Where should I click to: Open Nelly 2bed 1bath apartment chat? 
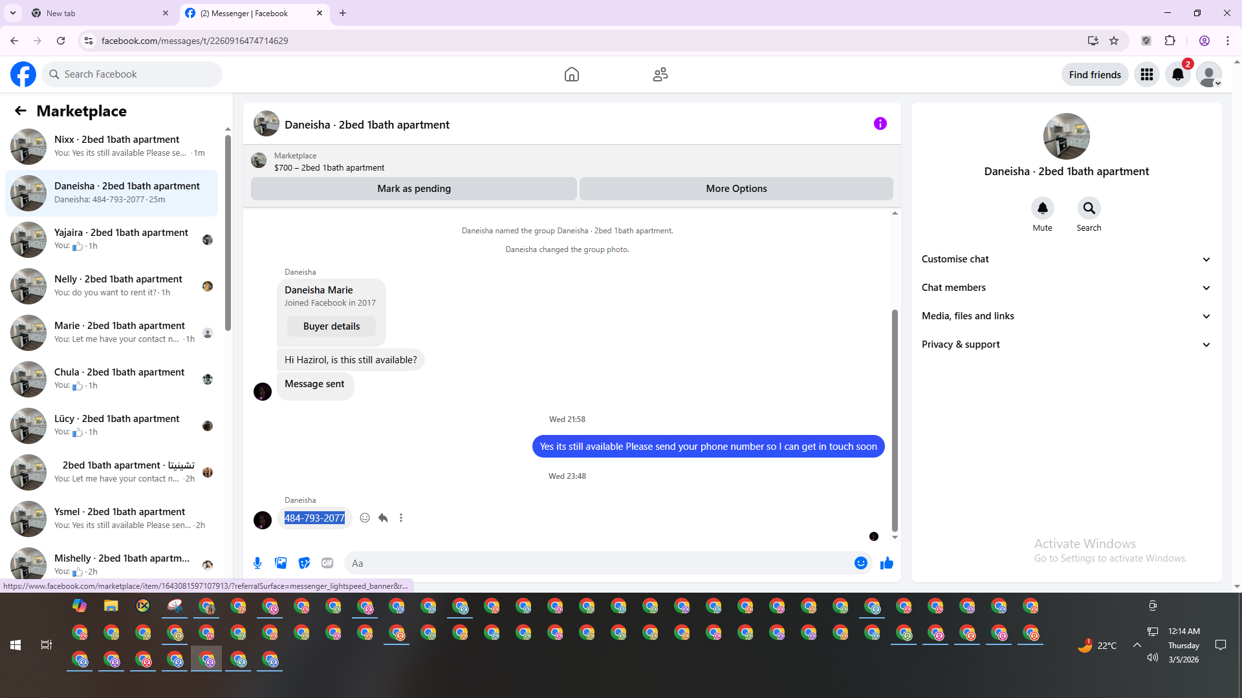click(111, 286)
